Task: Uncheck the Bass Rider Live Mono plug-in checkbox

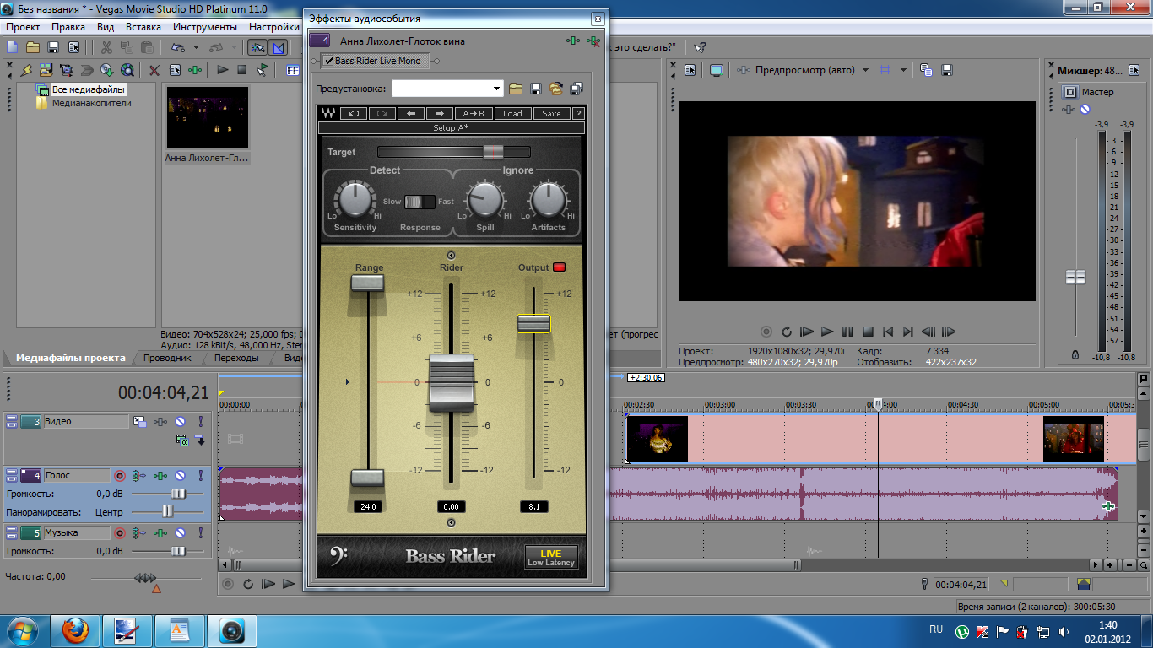Action: click(328, 61)
